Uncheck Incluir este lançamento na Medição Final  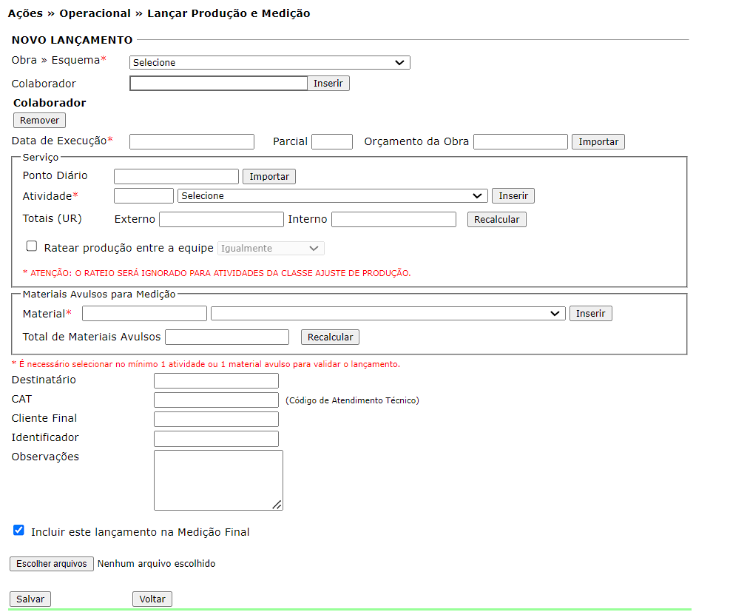19,530
